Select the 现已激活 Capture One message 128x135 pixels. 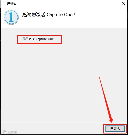(x=38, y=39)
